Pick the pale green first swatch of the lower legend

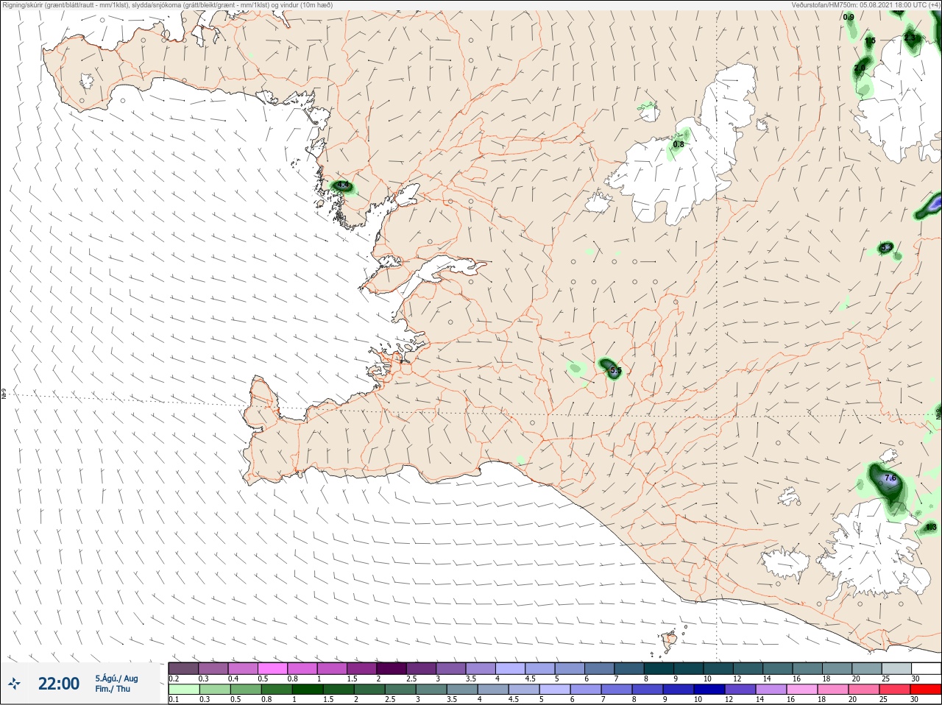click(183, 690)
